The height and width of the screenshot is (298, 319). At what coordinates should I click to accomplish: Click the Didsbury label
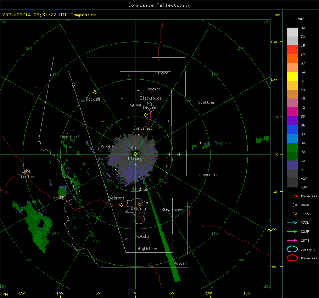pos(134,159)
